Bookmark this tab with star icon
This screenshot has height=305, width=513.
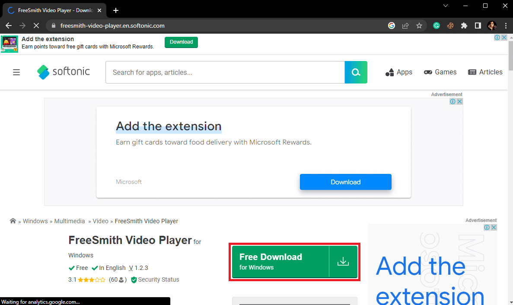click(x=419, y=26)
